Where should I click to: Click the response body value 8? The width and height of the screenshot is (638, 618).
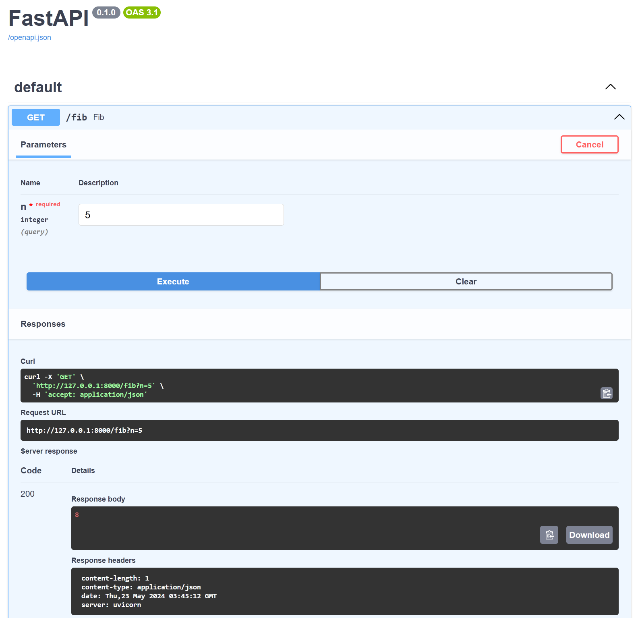point(77,515)
